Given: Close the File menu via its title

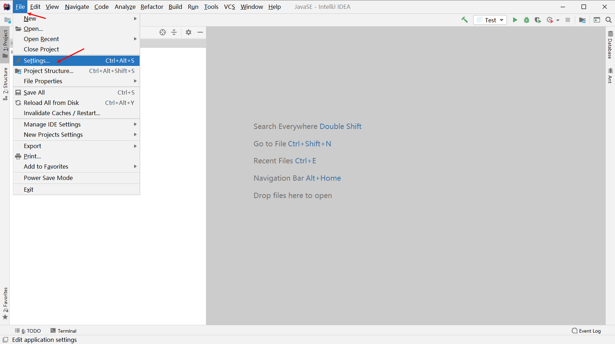Looking at the screenshot, I should (20, 7).
